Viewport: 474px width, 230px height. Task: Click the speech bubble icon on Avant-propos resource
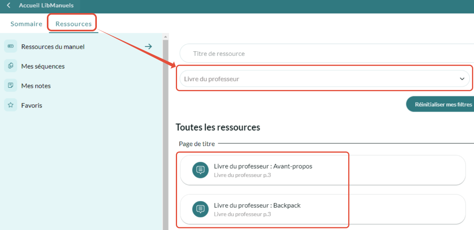pos(200,170)
